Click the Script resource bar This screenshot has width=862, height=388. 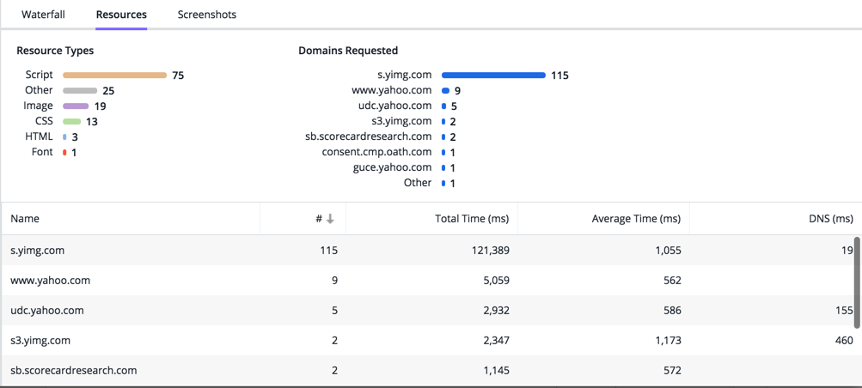coord(115,76)
